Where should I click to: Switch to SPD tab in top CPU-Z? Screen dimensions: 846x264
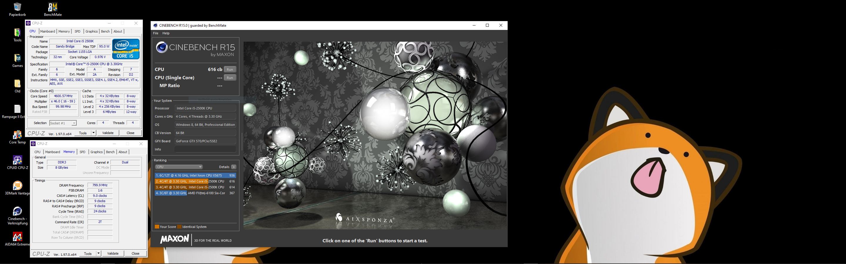click(x=78, y=31)
